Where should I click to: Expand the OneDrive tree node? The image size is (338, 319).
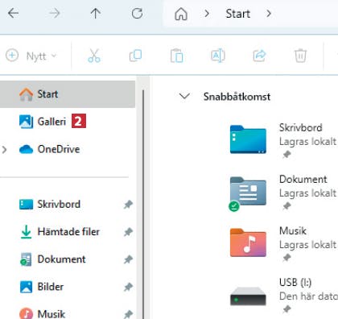4,150
